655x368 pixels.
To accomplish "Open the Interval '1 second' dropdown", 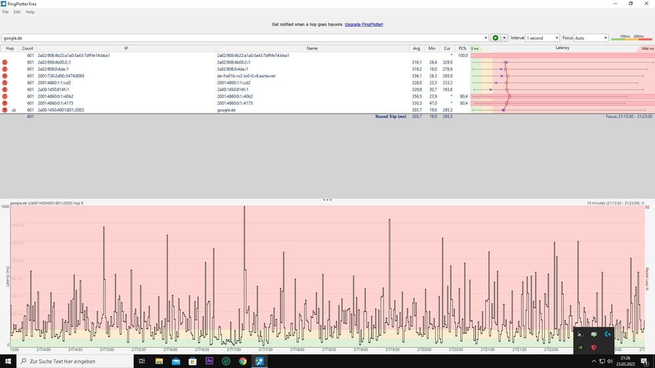I will pos(542,38).
